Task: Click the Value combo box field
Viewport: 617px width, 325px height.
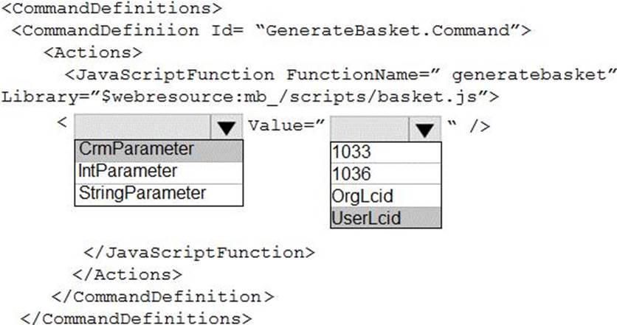Action: pyautogui.click(x=367, y=128)
